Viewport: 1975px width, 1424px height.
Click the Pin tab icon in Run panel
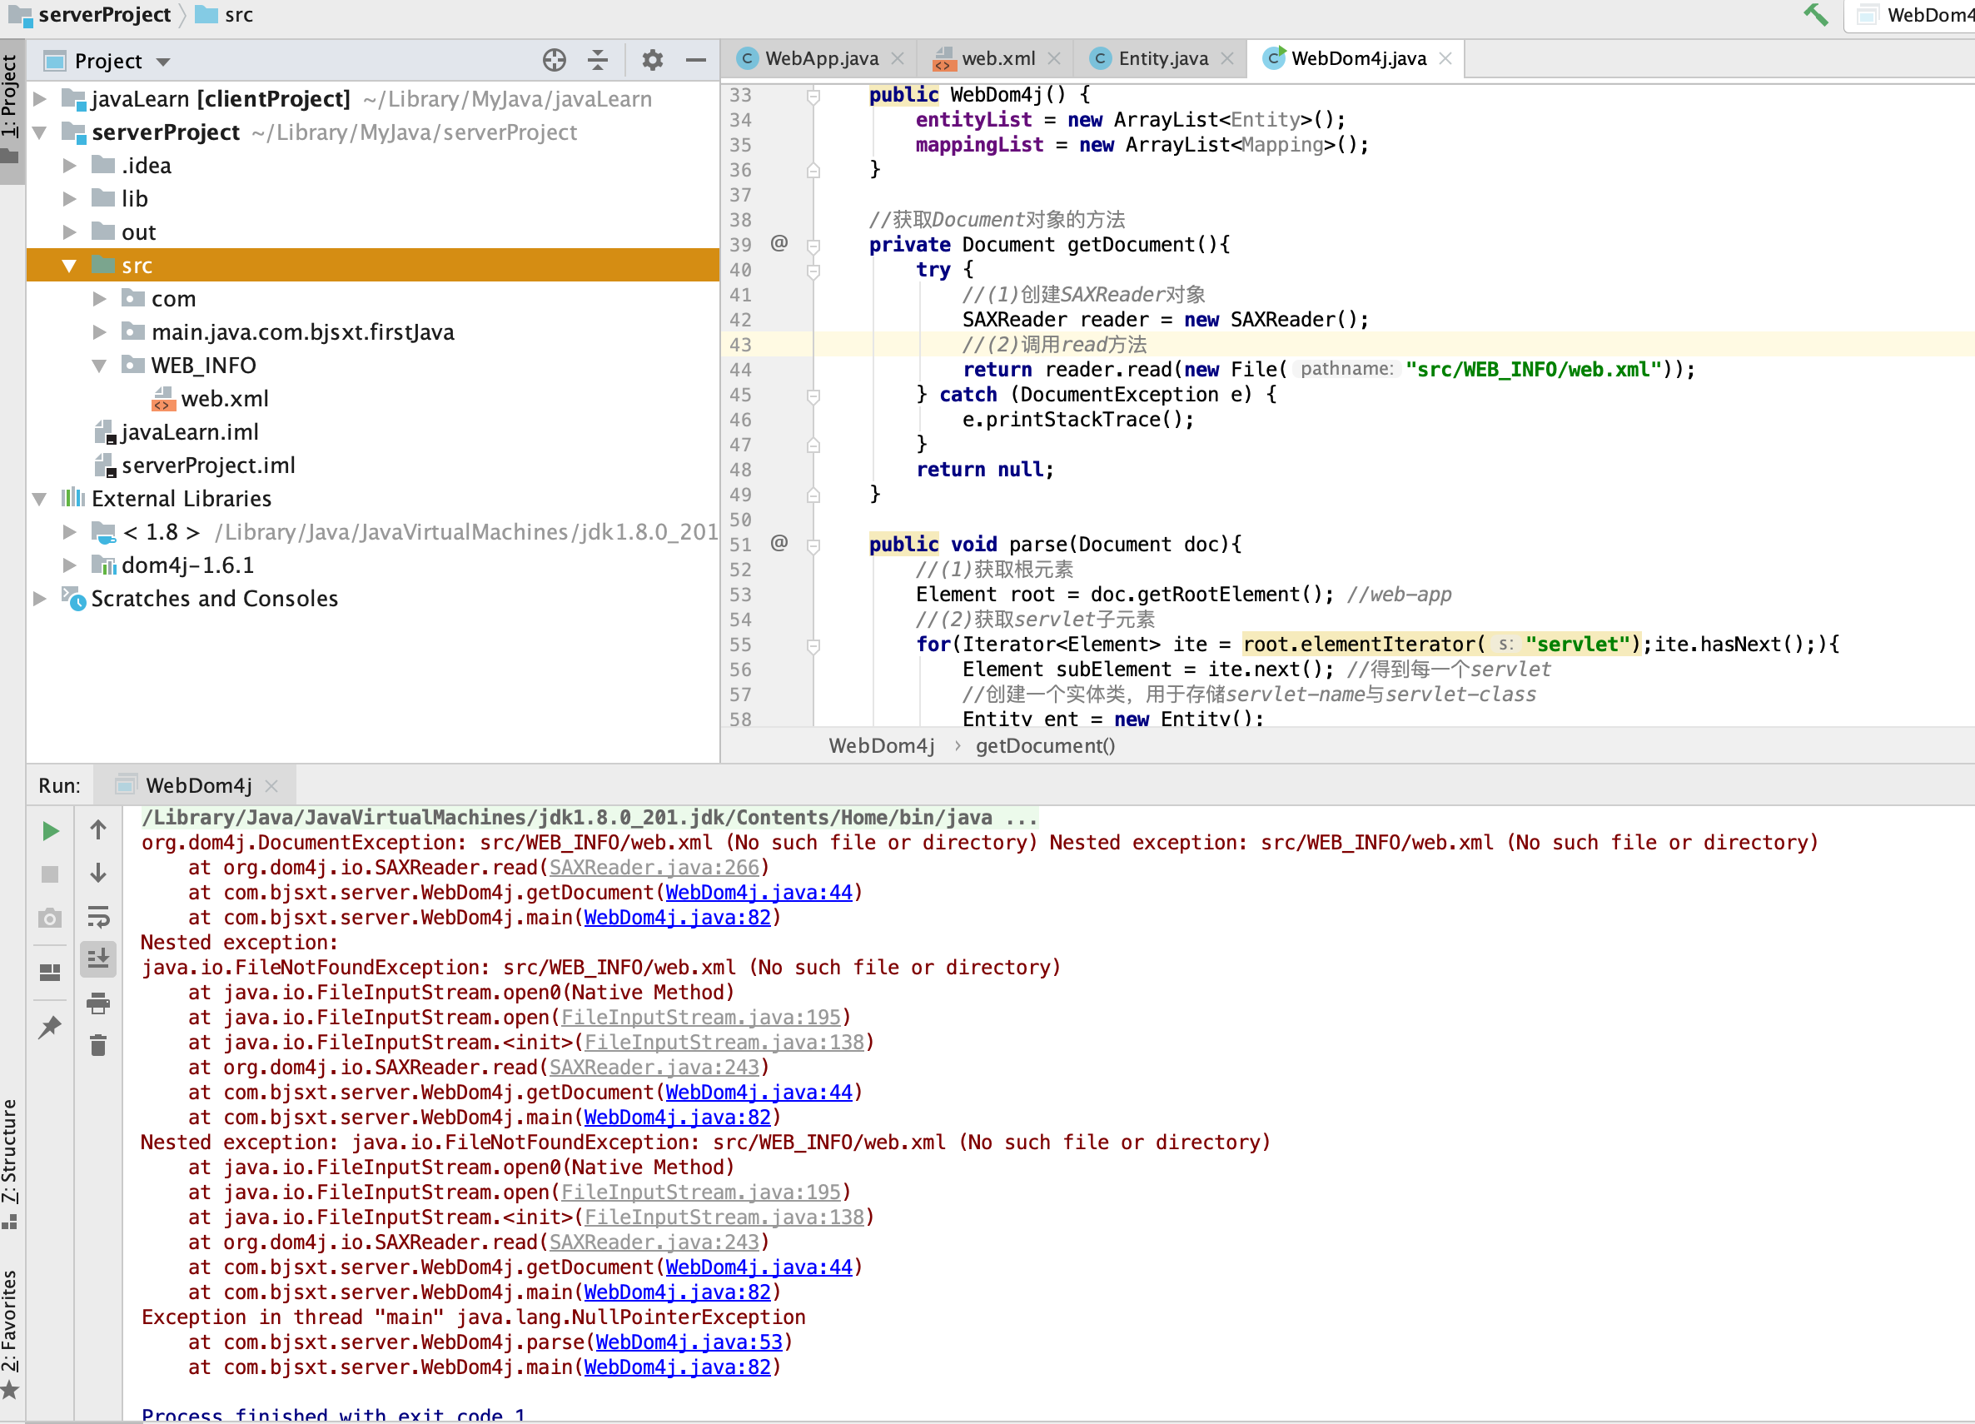tap(51, 1027)
